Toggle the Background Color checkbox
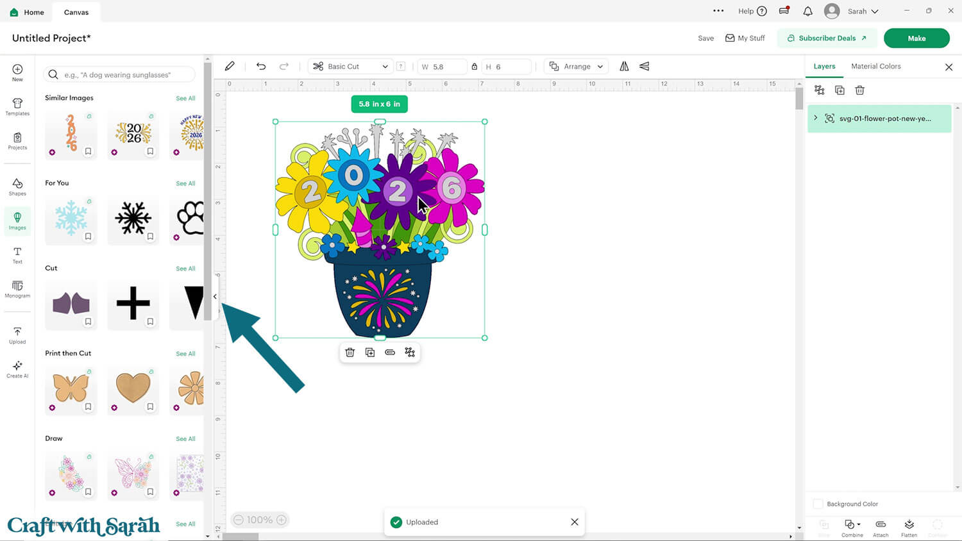962x541 pixels. pyautogui.click(x=818, y=504)
